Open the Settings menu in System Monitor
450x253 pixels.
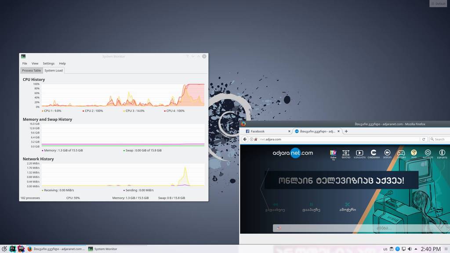48,63
